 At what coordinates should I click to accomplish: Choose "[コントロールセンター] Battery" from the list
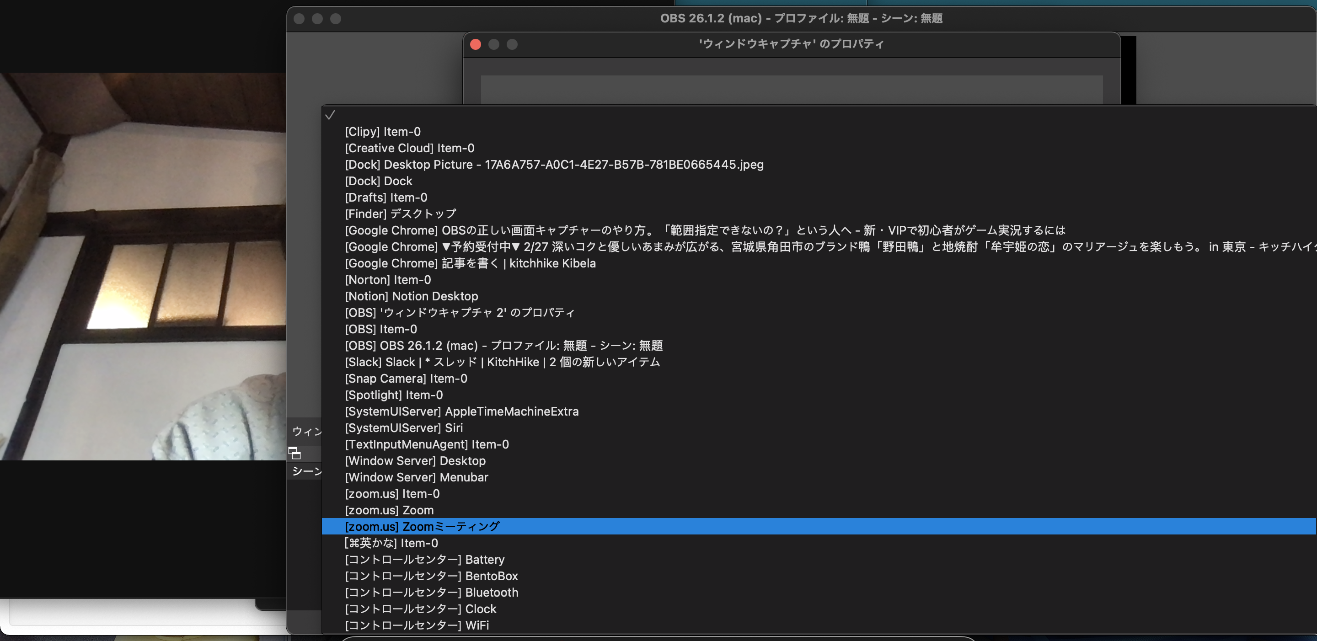click(x=425, y=559)
